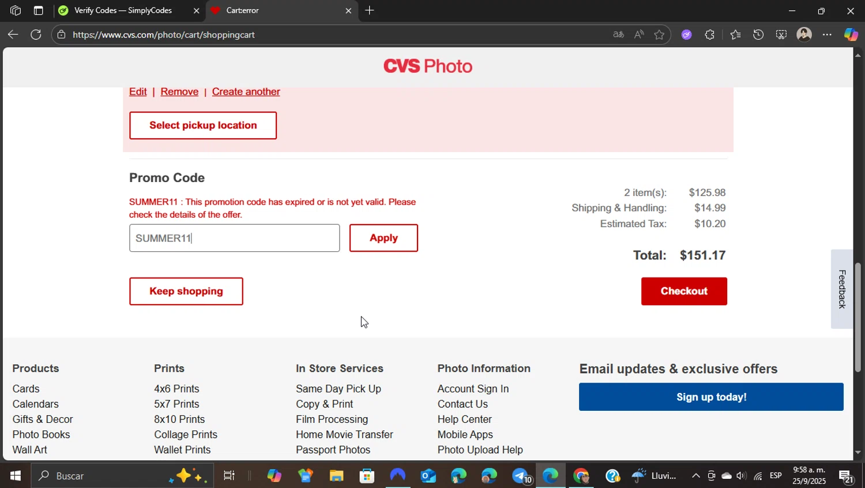
Task: Open the Account Sign In link
Action: [473, 389]
